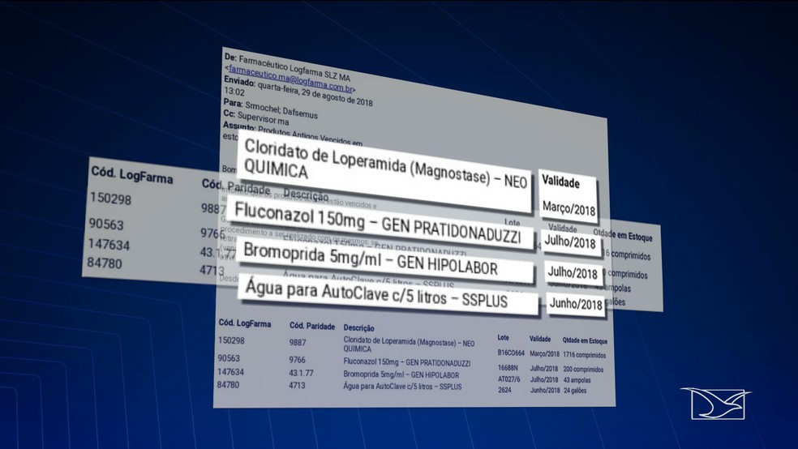Select the 'Para: Srmochel; Dafsemus' recipients line
This screenshot has height=449, width=798.
point(270,109)
